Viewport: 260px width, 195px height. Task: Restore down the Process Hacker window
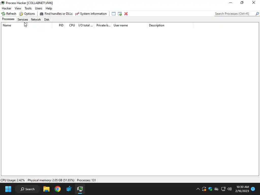pyautogui.click(x=242, y=3)
